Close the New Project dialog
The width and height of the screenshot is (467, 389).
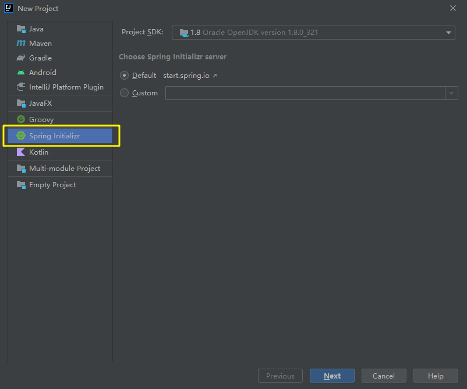tap(452, 8)
